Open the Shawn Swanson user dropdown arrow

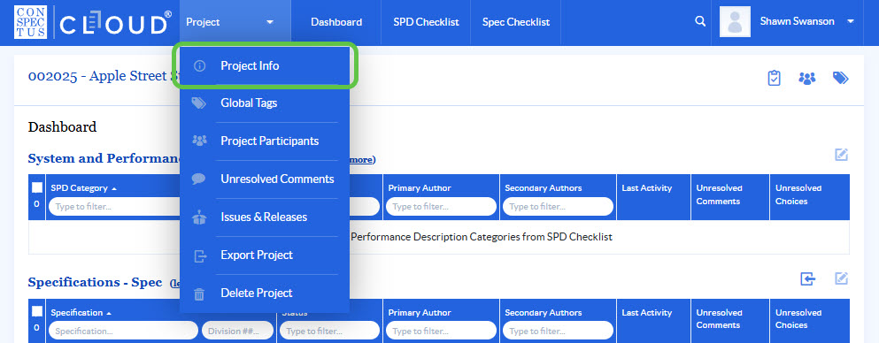point(851,22)
